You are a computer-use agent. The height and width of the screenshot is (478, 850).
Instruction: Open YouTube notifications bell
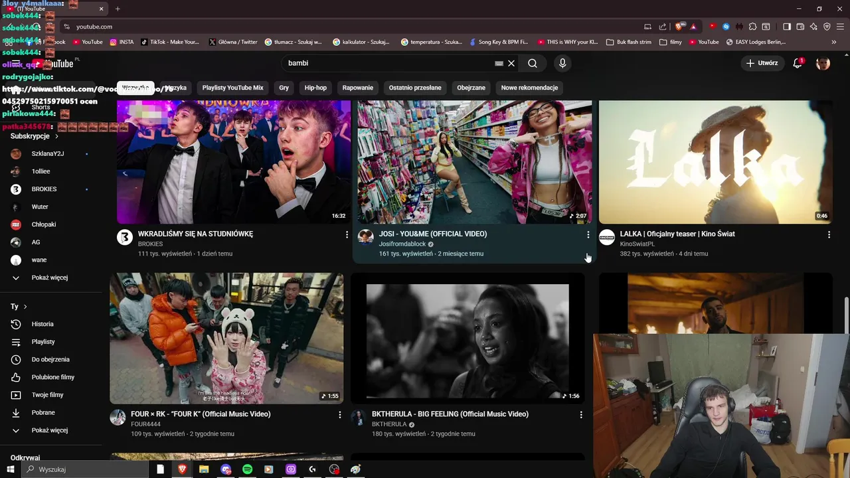(x=798, y=63)
